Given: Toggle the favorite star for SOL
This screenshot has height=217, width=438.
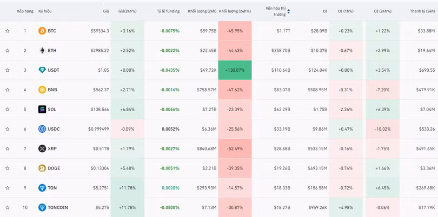Looking at the screenshot, I should point(8,109).
